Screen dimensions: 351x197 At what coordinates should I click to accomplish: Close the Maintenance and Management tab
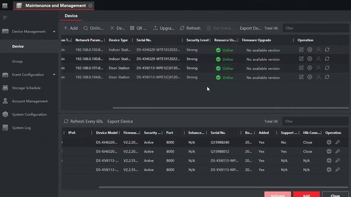[x=90, y=5]
